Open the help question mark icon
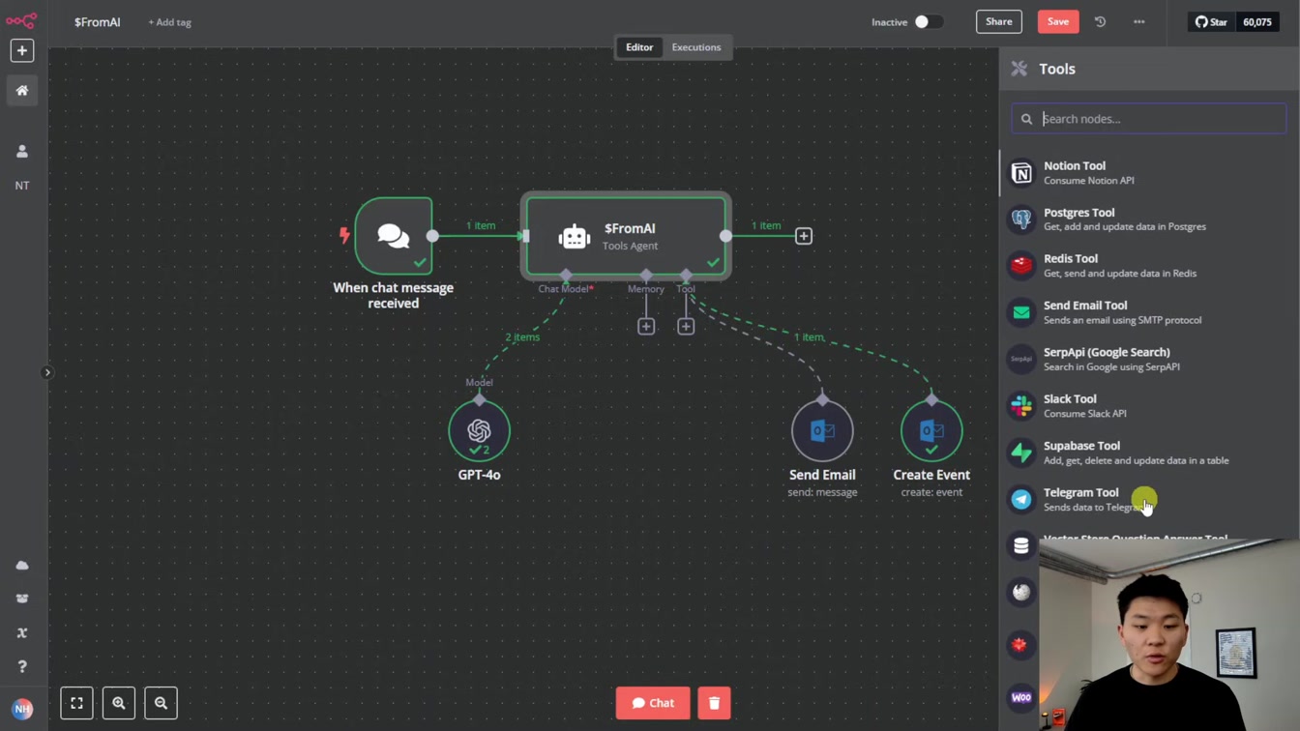The image size is (1300, 731). coord(21,666)
